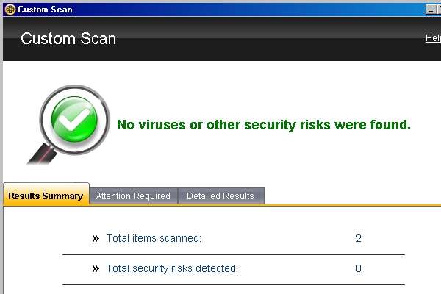Click the large Custom Scan header title
The width and height of the screenshot is (441, 294).
click(x=68, y=38)
